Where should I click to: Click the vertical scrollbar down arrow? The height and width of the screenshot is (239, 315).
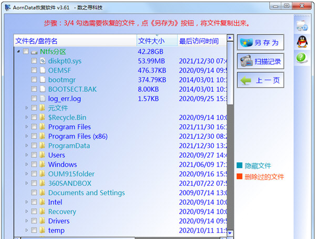(x=230, y=233)
